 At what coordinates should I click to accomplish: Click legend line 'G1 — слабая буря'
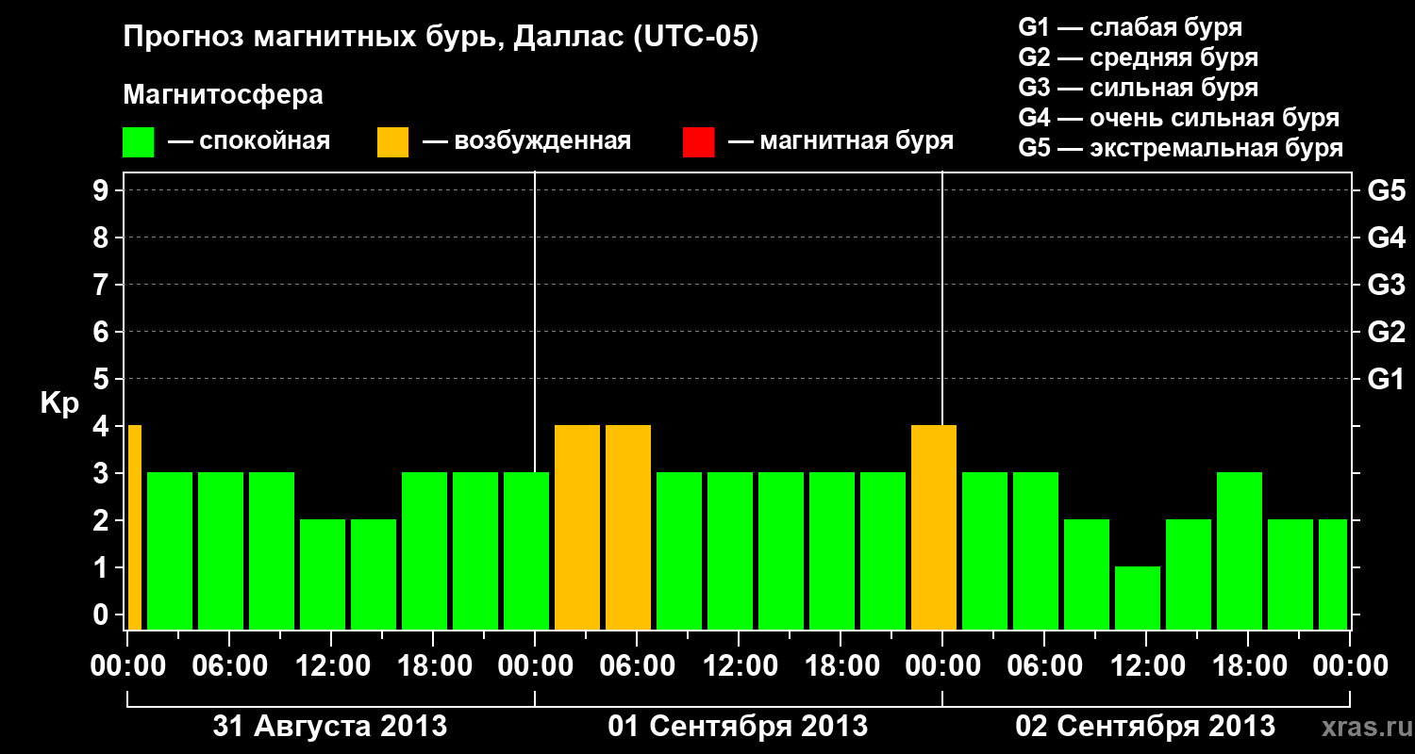[x=1130, y=27]
